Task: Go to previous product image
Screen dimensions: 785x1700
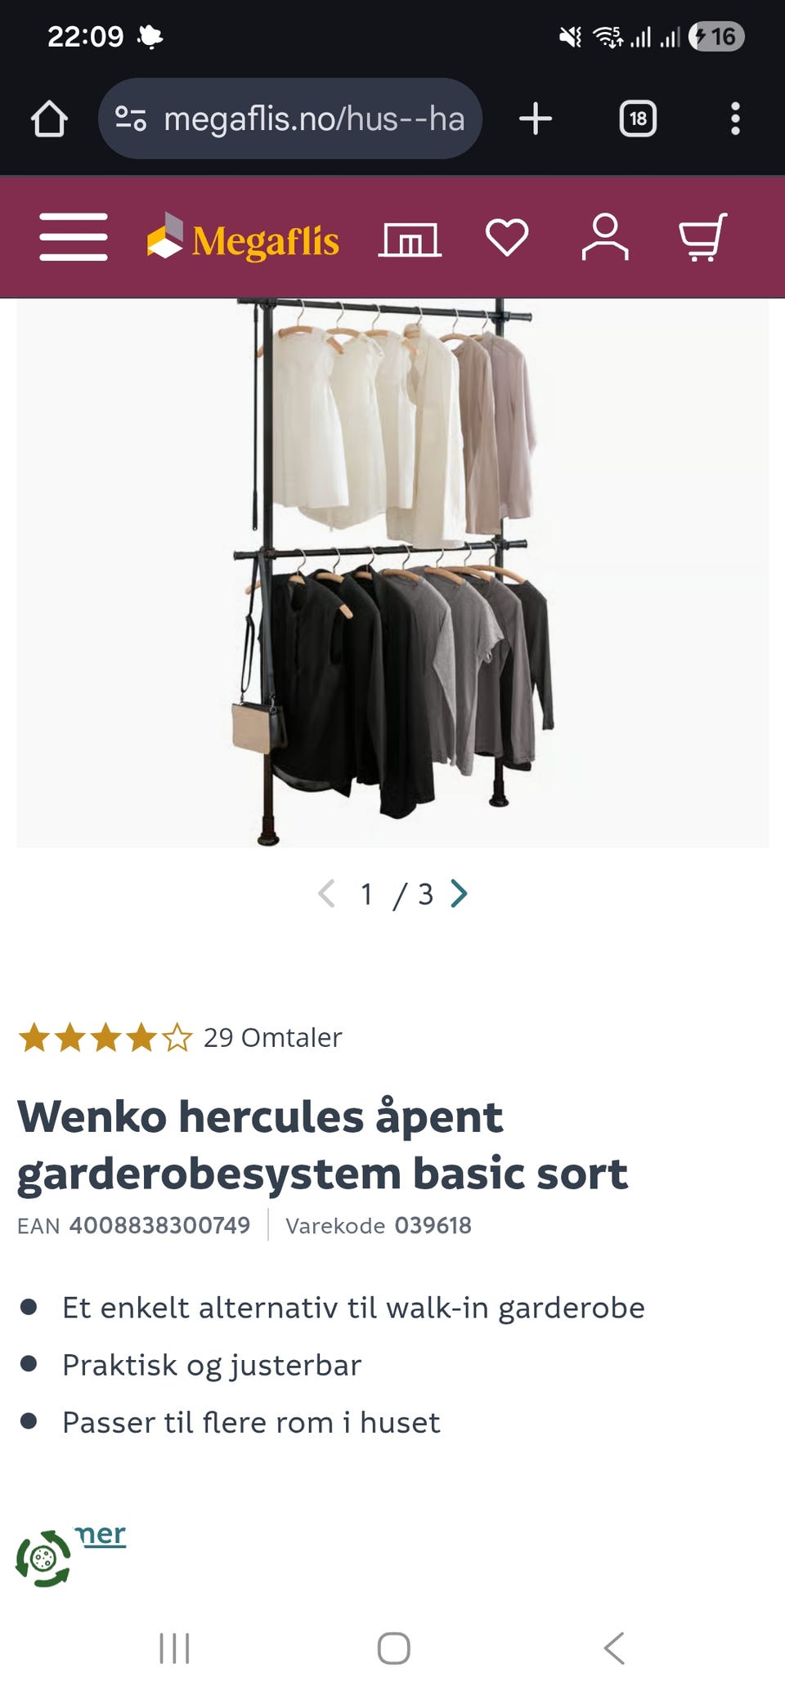Action: coord(326,893)
